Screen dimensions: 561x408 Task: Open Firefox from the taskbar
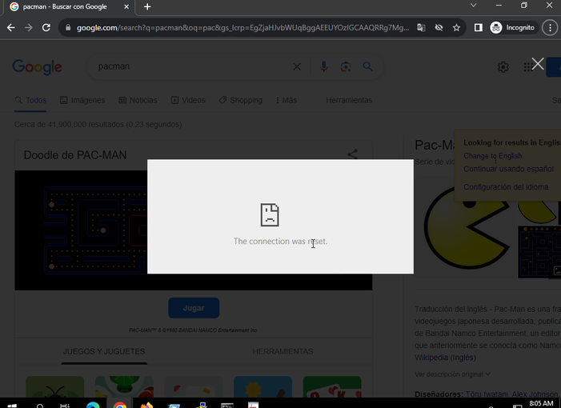[146, 405]
